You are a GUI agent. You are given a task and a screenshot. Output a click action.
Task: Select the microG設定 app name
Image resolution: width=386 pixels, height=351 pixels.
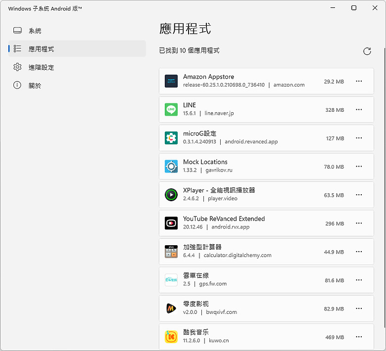199,133
